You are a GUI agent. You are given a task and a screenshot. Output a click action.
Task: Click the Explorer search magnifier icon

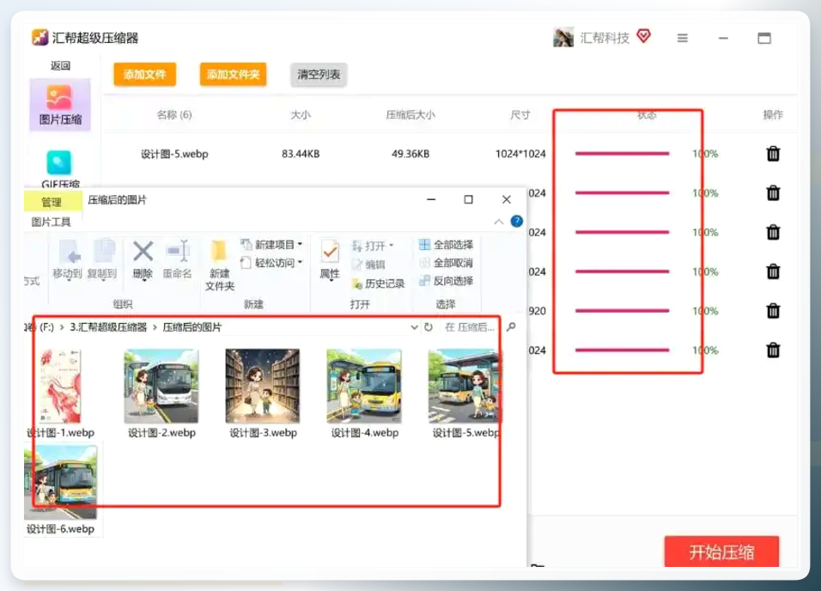coord(511,327)
